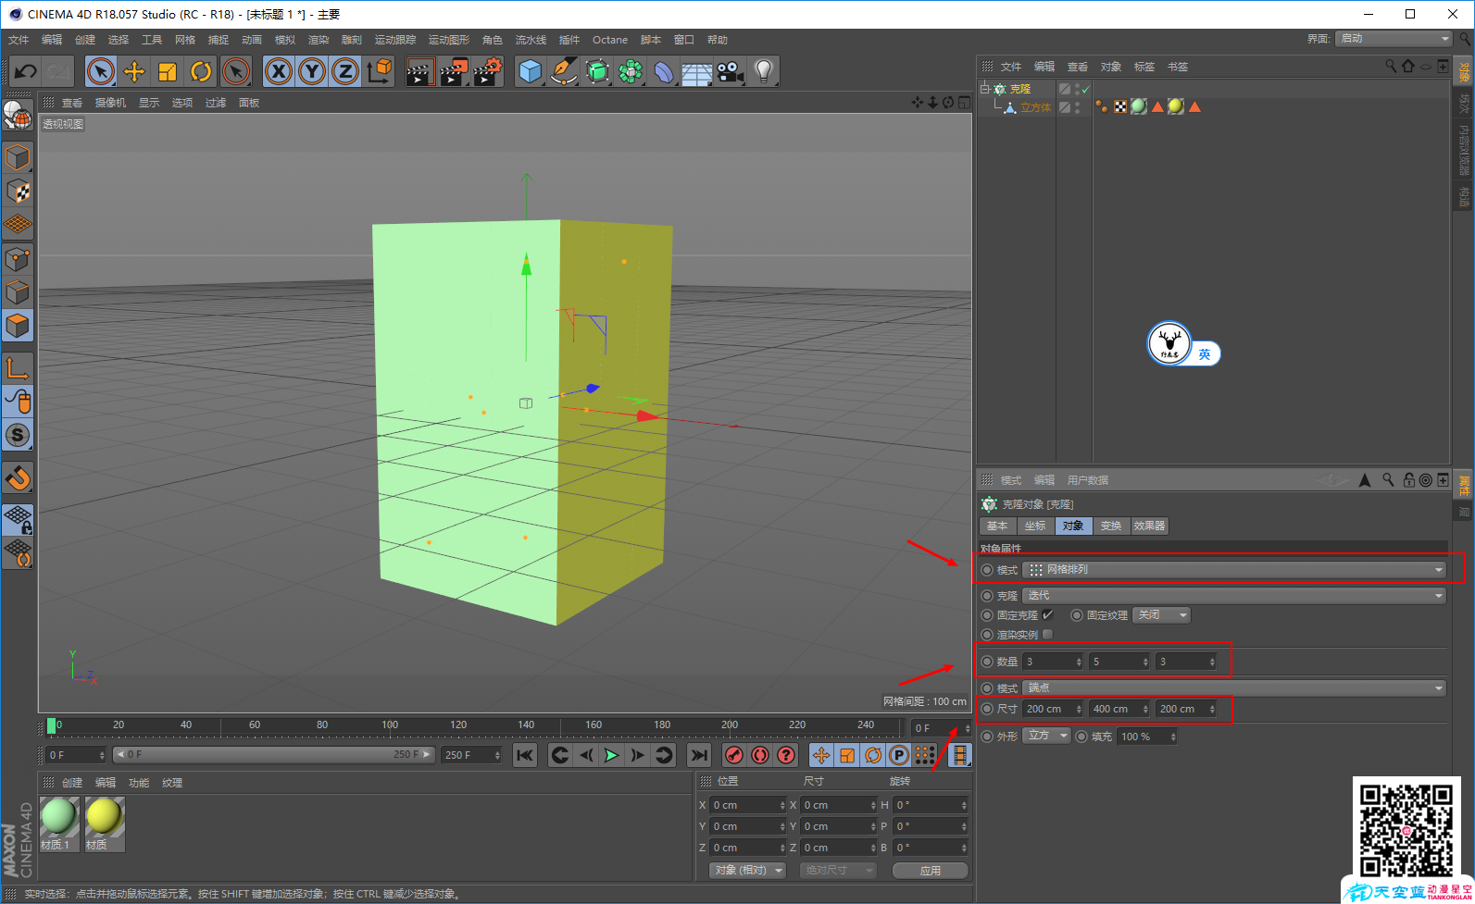Click the record active objects button
The height and width of the screenshot is (904, 1475).
pyautogui.click(x=733, y=755)
